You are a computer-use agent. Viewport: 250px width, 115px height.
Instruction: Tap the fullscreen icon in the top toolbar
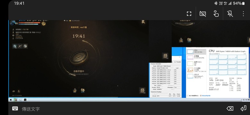(x=189, y=14)
